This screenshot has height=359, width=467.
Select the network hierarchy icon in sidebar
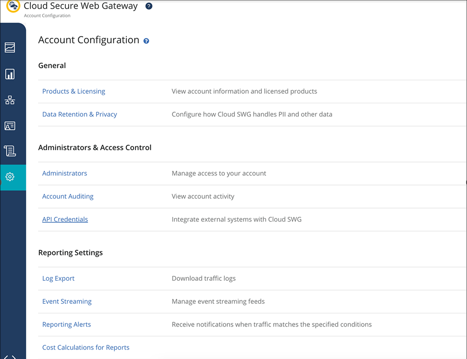point(10,100)
